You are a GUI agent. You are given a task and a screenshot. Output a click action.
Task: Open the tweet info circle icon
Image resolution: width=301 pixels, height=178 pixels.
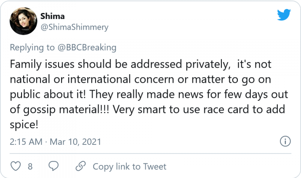coord(285,141)
